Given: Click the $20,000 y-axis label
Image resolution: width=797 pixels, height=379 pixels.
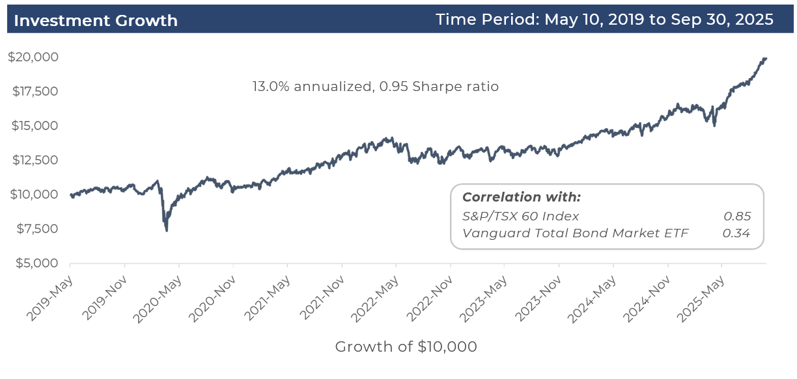Looking at the screenshot, I should point(33,57).
